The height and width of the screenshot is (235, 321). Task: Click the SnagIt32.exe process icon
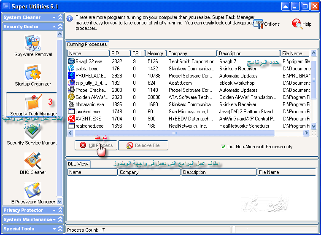(71, 61)
